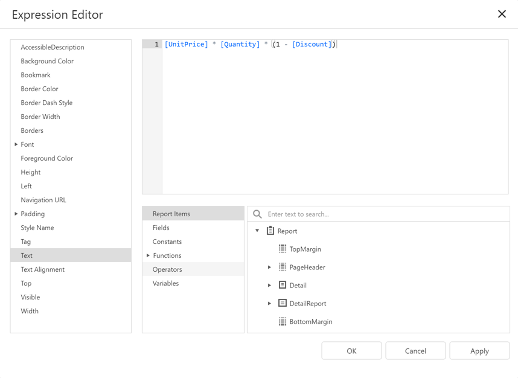Image resolution: width=518 pixels, height=378 pixels.
Task: Expand the PageHeader tree node
Action: (x=269, y=266)
